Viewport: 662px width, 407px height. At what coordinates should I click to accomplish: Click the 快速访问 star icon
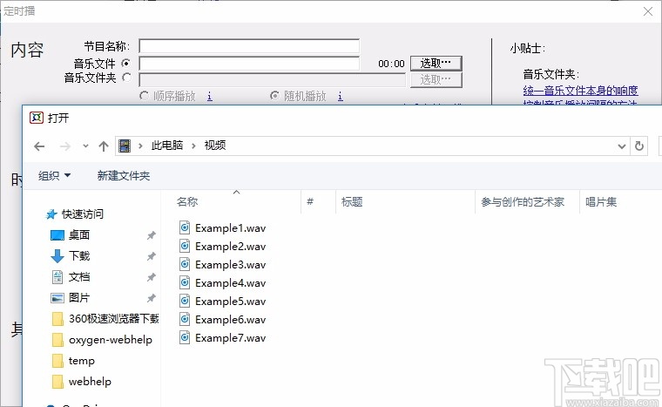pyautogui.click(x=51, y=214)
